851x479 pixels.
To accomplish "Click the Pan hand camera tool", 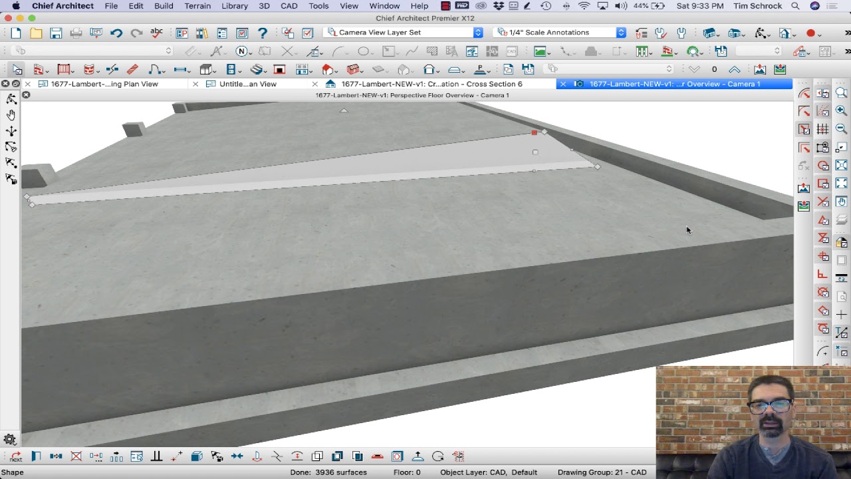I will pos(11,115).
